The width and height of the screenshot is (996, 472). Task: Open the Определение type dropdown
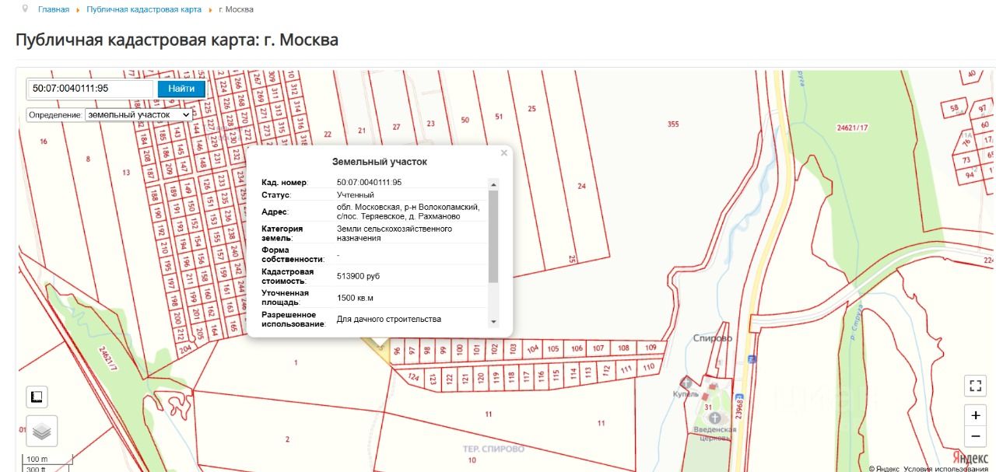point(139,114)
